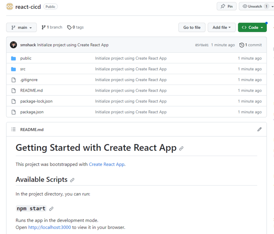
Task: Copy anchor link for Getting Started heading
Action: pyautogui.click(x=181, y=148)
